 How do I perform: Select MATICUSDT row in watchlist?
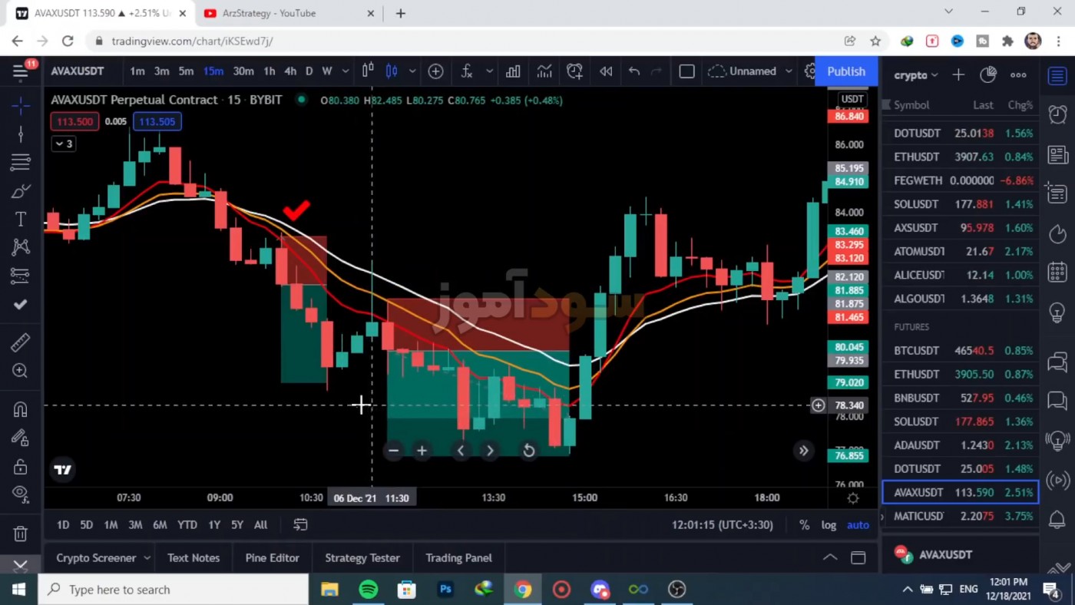(960, 516)
